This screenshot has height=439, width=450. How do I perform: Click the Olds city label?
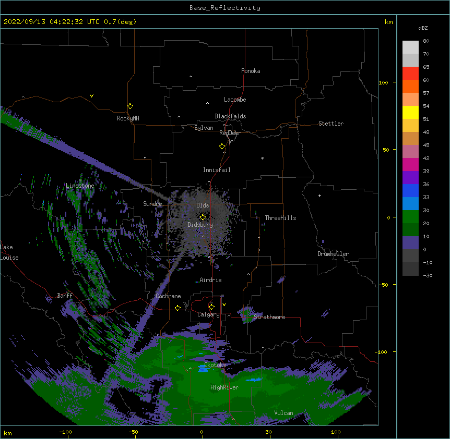[203, 205]
